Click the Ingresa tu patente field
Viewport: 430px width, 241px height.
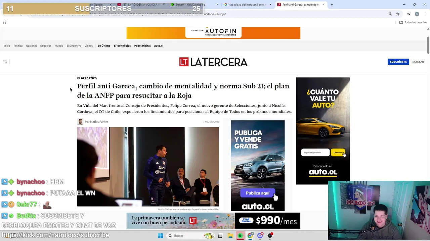[x=315, y=153]
